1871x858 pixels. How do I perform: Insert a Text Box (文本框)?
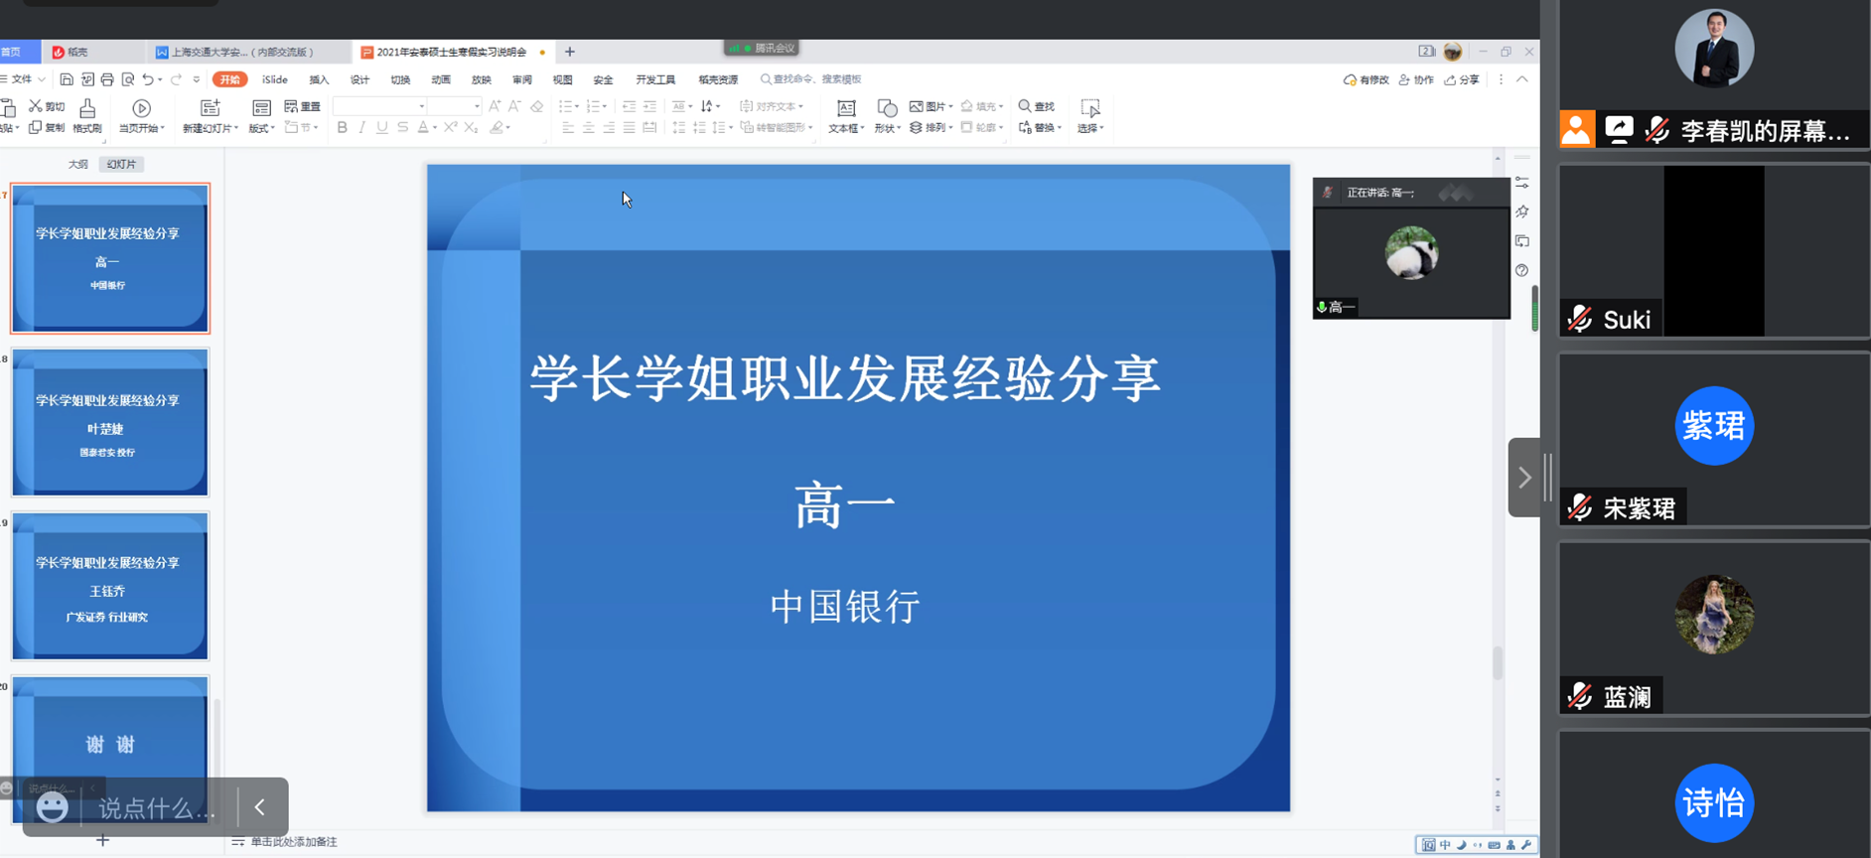click(x=846, y=115)
